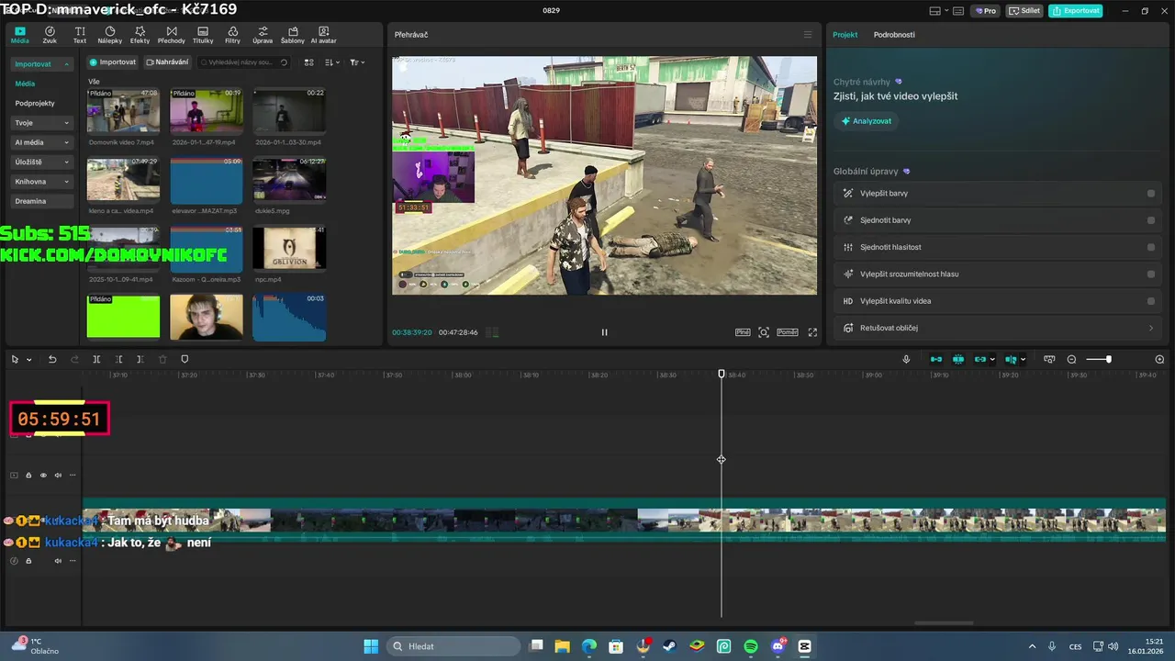Viewport: 1175px width, 661px height.
Task: Expand the Knihovna sidebar section
Action: pos(42,182)
